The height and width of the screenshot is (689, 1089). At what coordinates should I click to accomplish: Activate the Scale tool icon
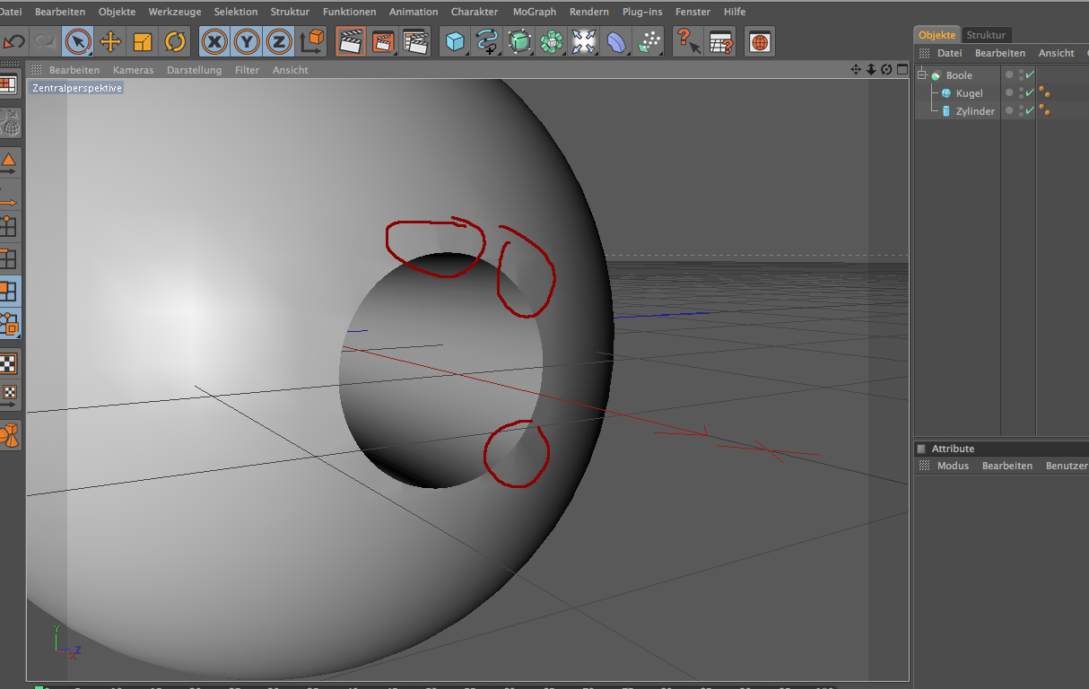[x=143, y=41]
